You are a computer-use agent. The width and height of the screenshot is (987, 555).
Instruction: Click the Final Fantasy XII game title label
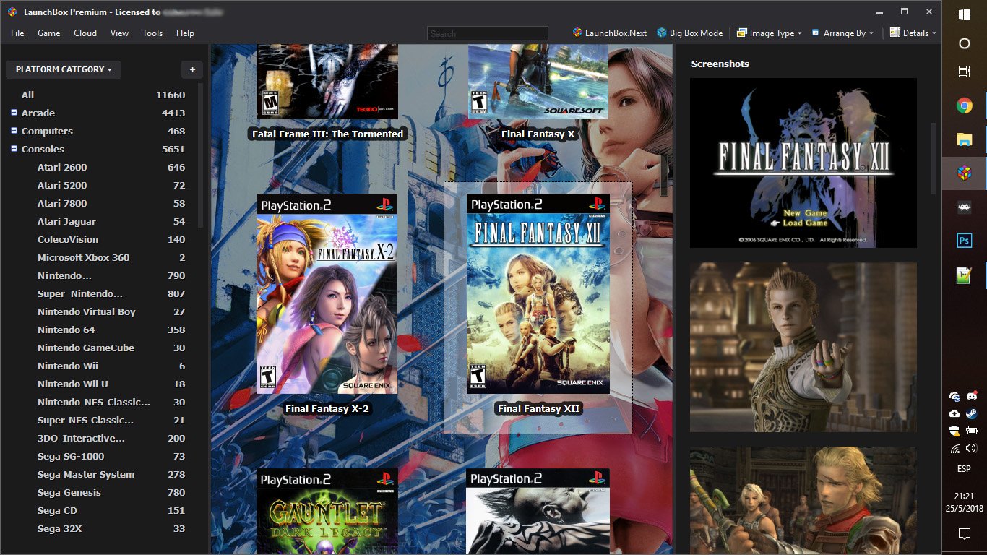pos(539,408)
